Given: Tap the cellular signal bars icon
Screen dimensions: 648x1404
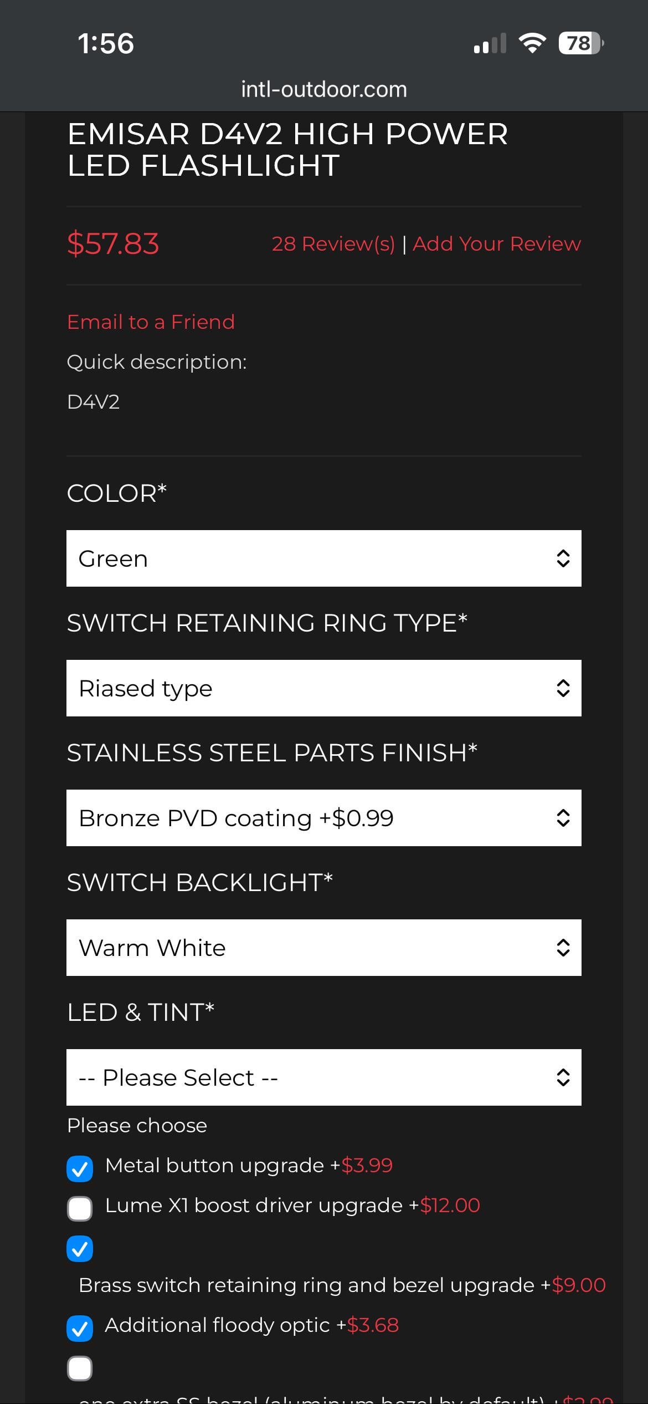Looking at the screenshot, I should click(490, 43).
